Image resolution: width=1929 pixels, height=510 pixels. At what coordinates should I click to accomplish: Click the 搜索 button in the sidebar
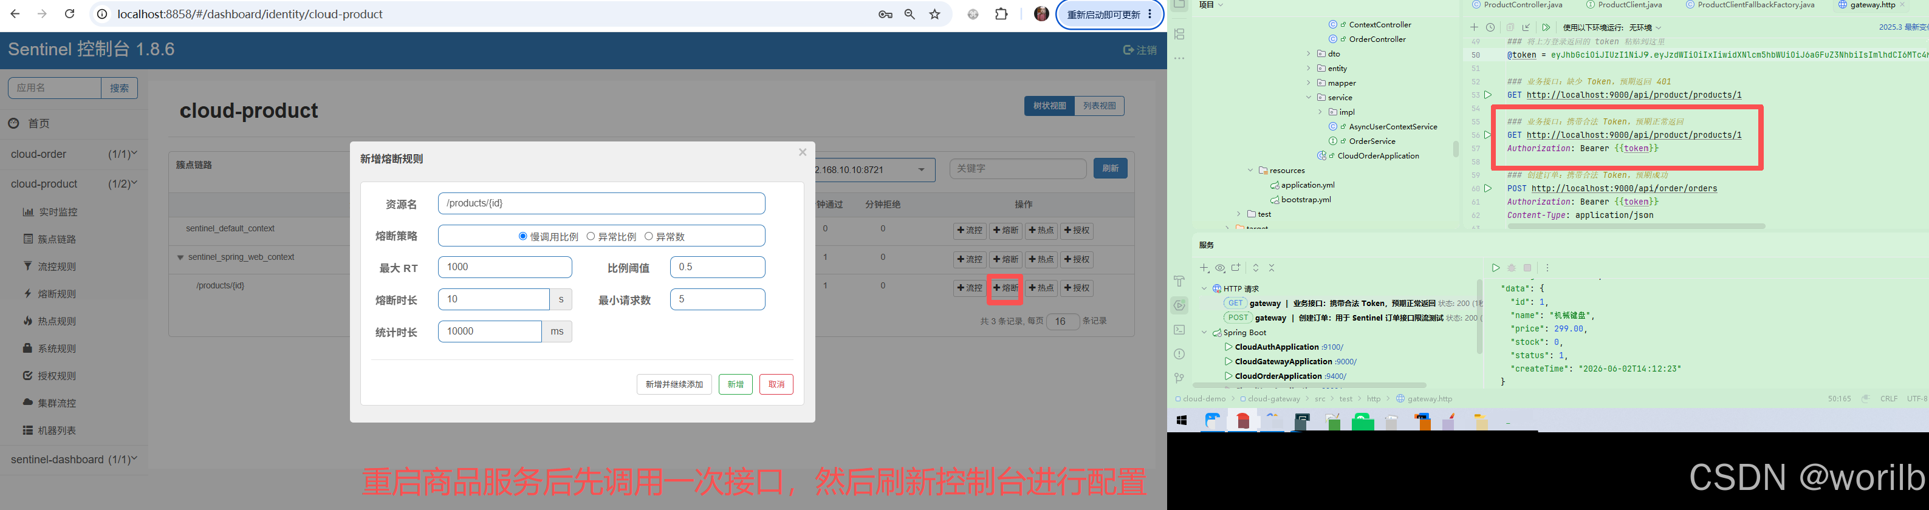[x=120, y=88]
